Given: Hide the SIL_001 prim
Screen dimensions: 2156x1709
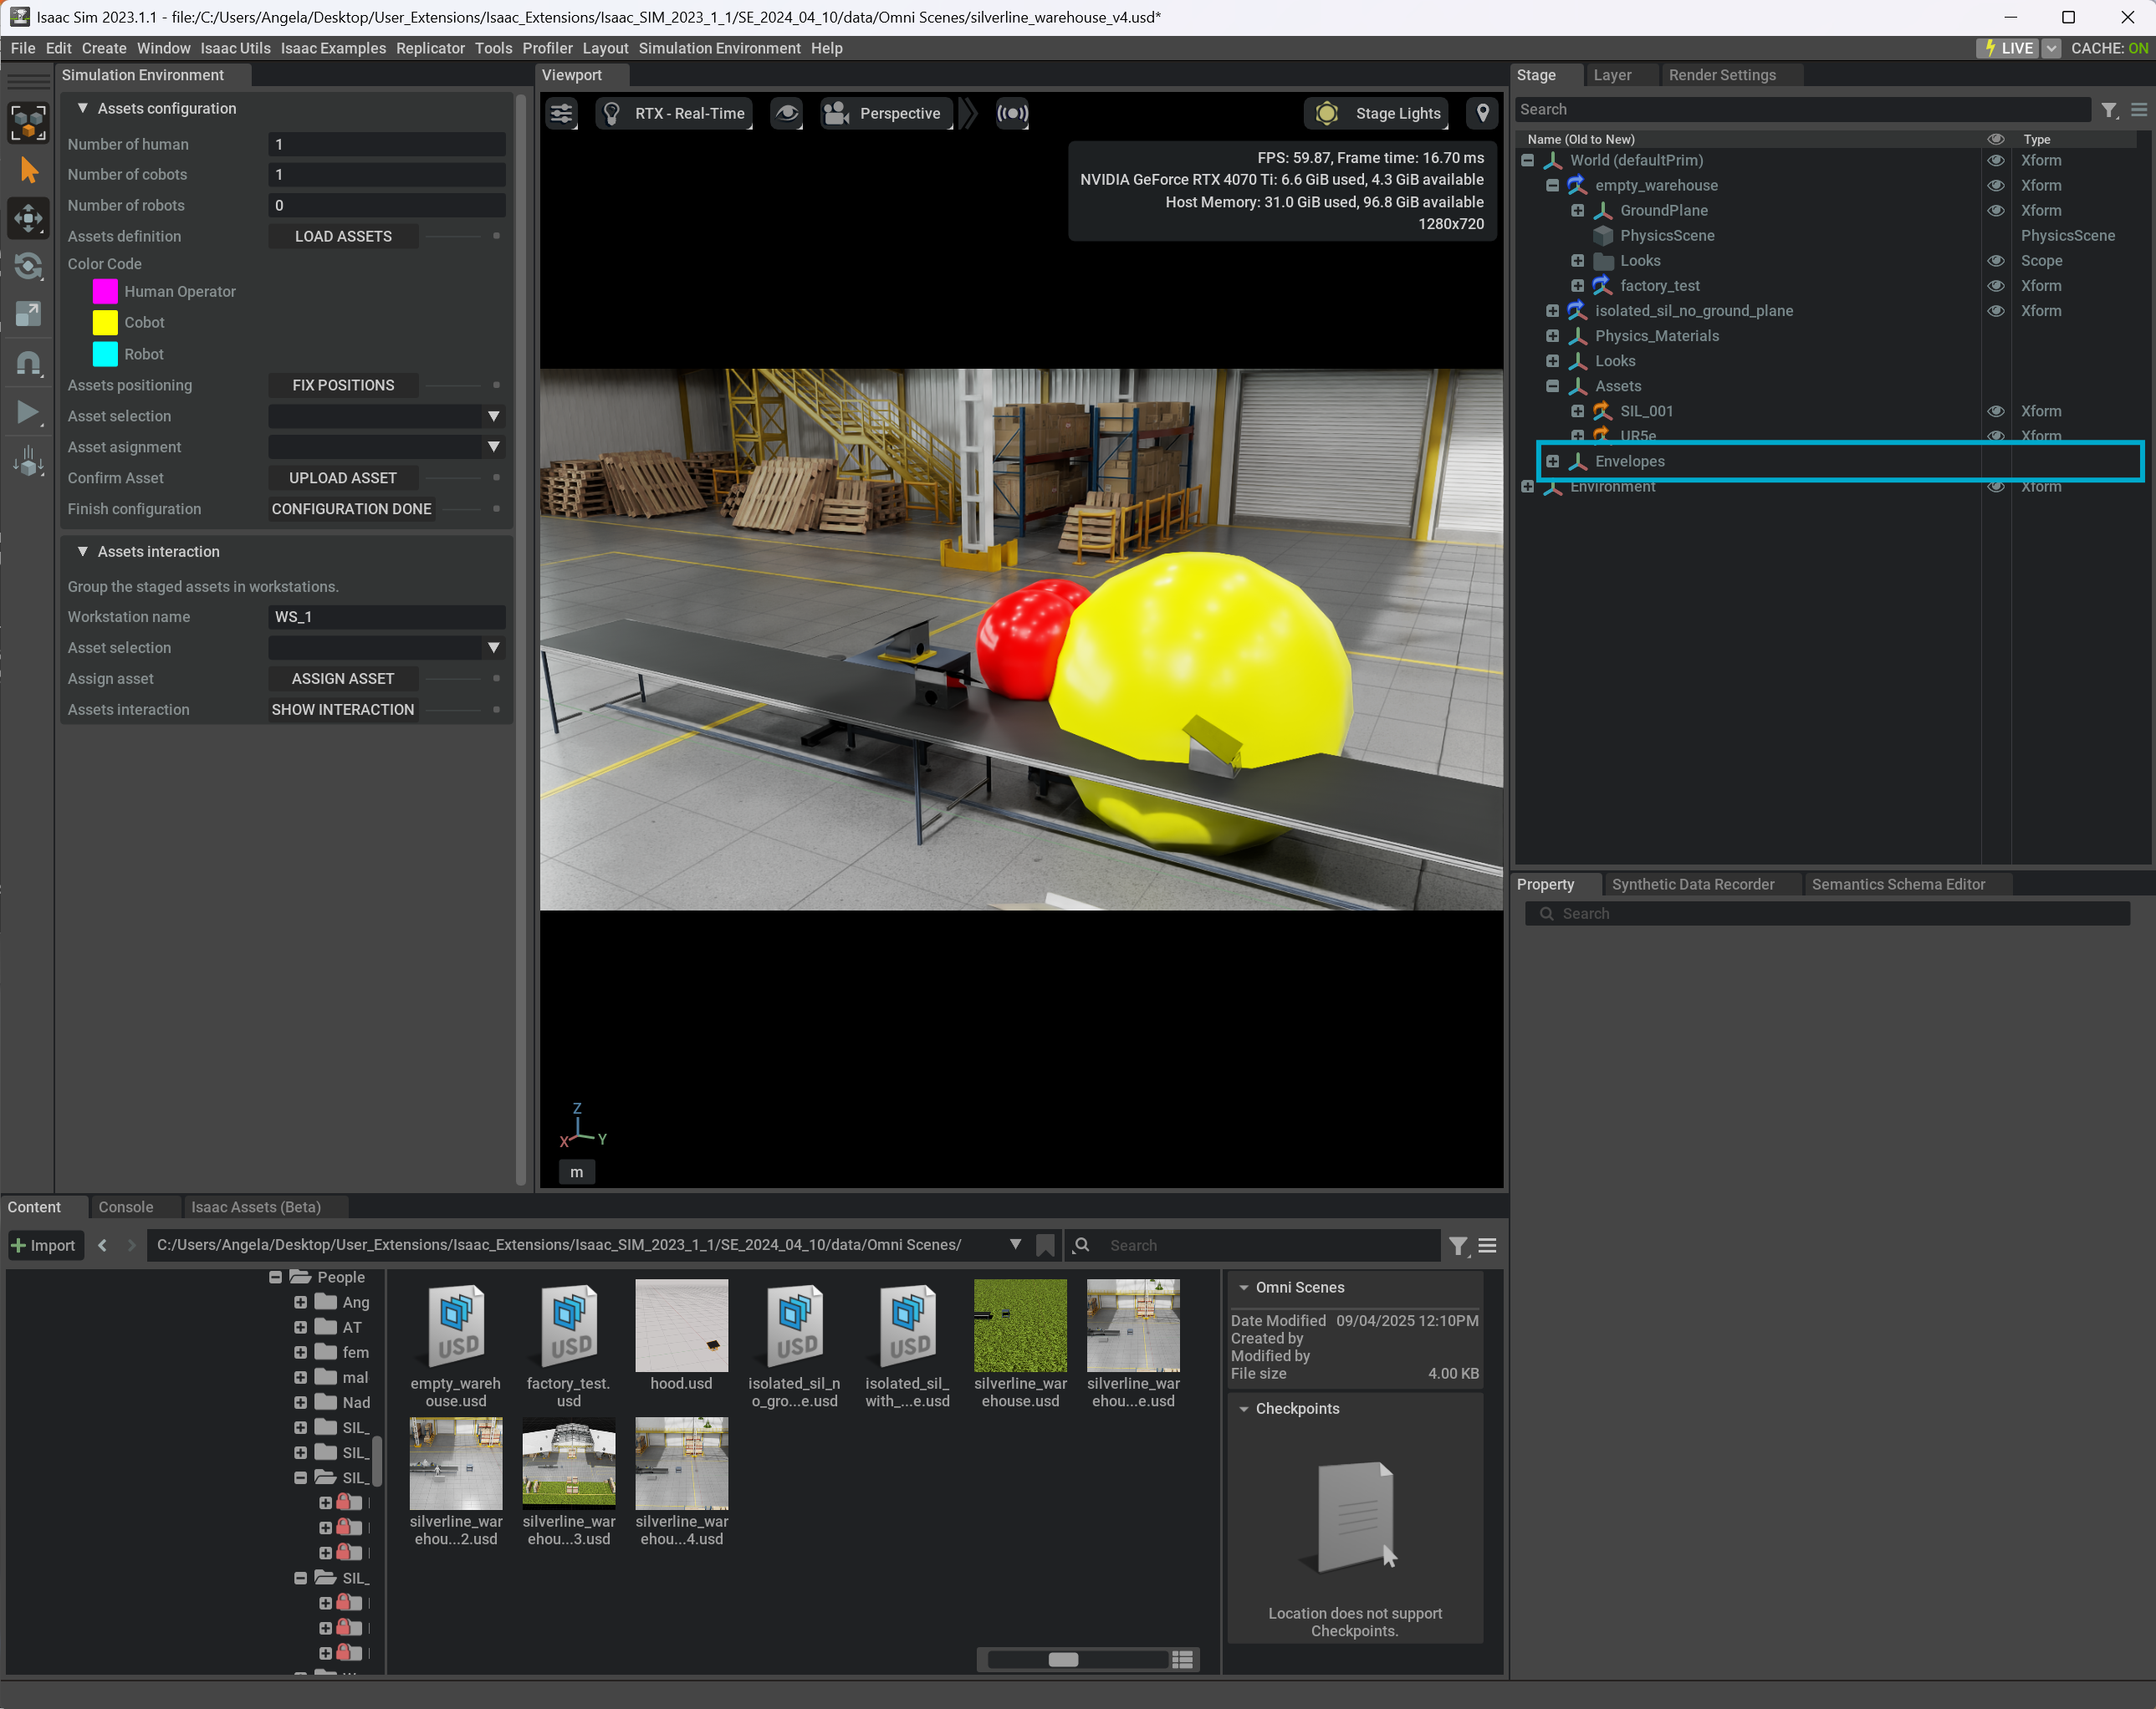Looking at the screenshot, I should click(x=1995, y=411).
